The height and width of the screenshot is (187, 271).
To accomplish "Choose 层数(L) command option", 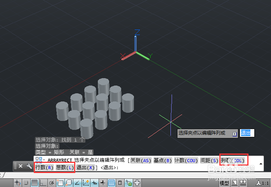I will (65, 167).
